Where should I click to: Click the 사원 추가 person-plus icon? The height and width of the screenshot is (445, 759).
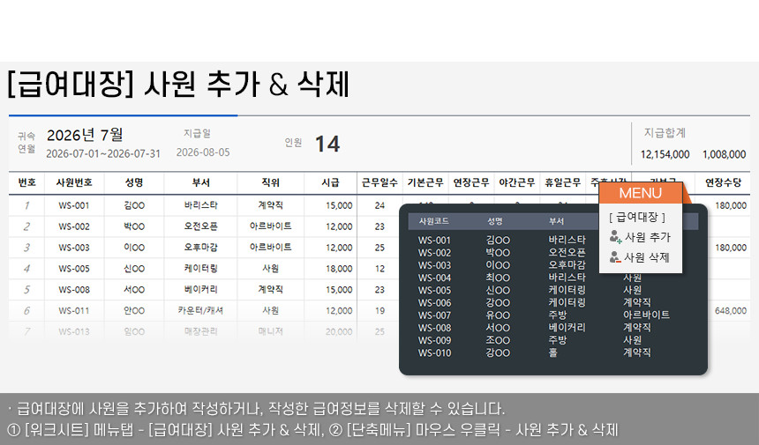point(615,237)
